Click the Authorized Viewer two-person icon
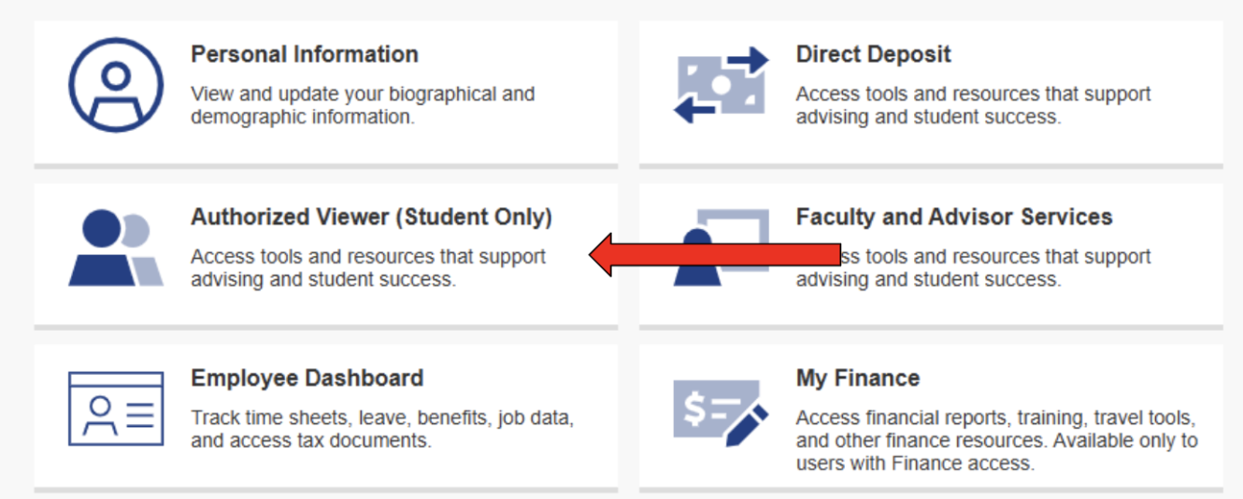 [116, 248]
